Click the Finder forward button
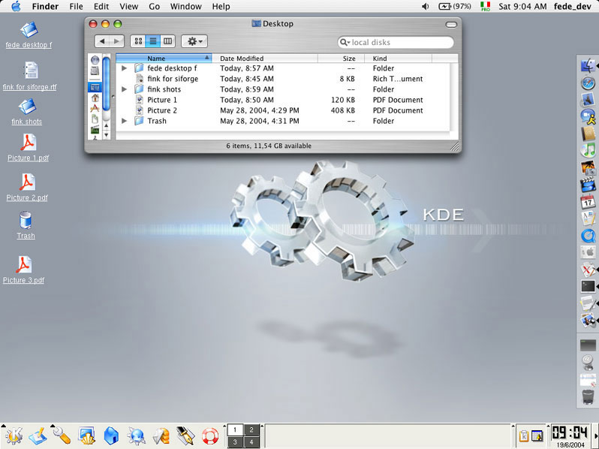 [116, 41]
